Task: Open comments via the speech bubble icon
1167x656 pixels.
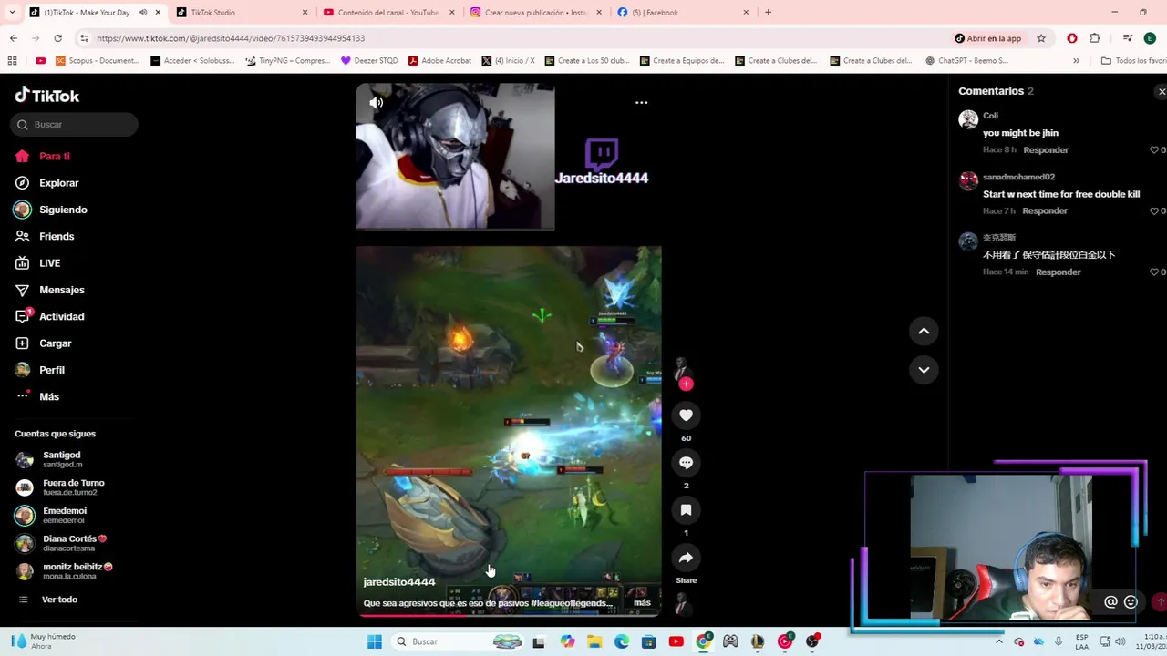Action: click(x=686, y=463)
